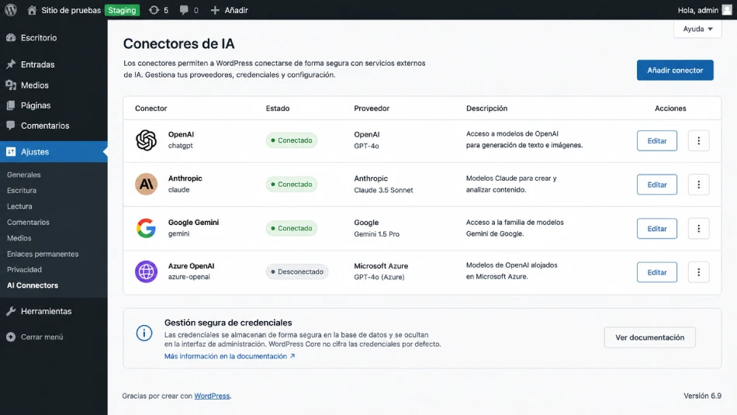Open the Lectura settings submenu

click(19, 206)
